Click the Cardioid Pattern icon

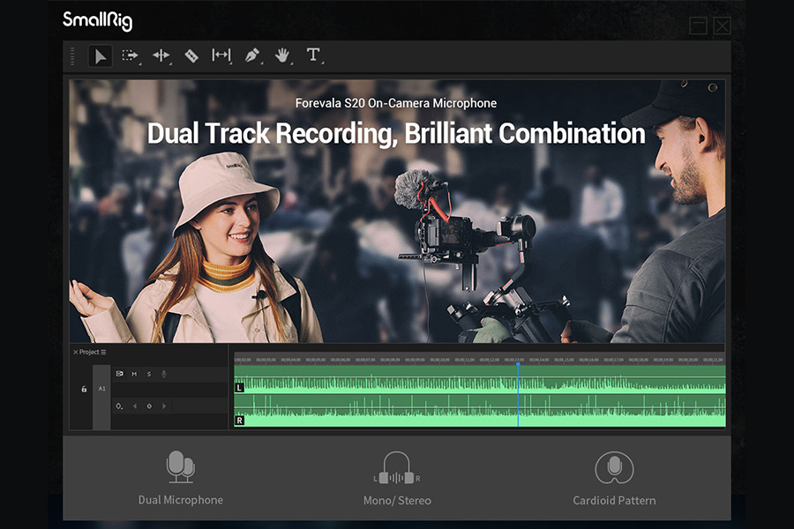pyautogui.click(x=614, y=468)
